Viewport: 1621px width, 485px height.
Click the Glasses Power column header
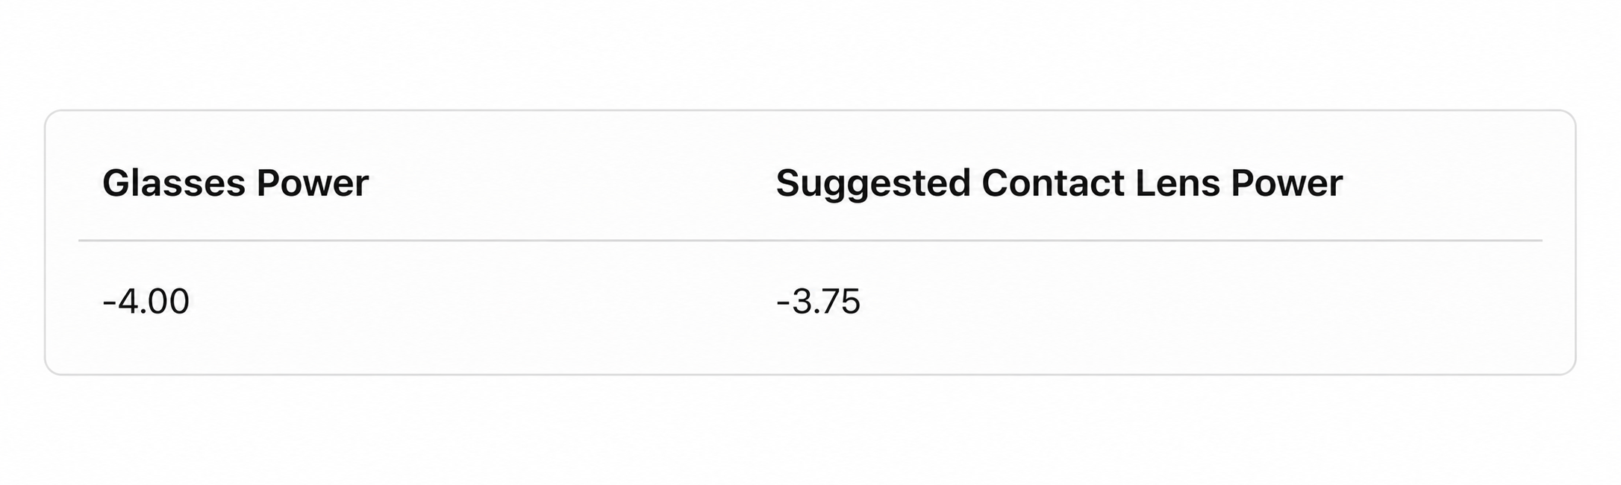[235, 183]
